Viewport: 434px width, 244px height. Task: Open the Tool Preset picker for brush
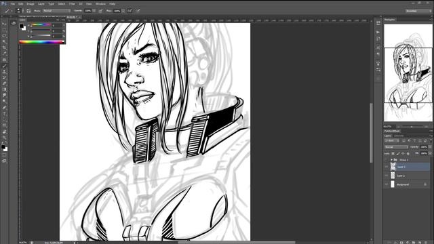(x=8, y=11)
